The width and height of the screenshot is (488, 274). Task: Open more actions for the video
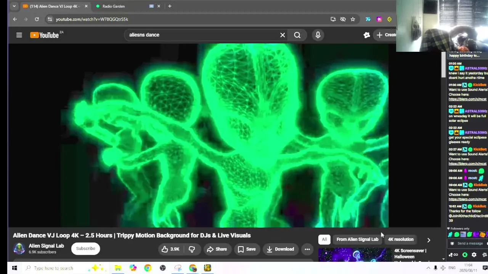coord(307,249)
